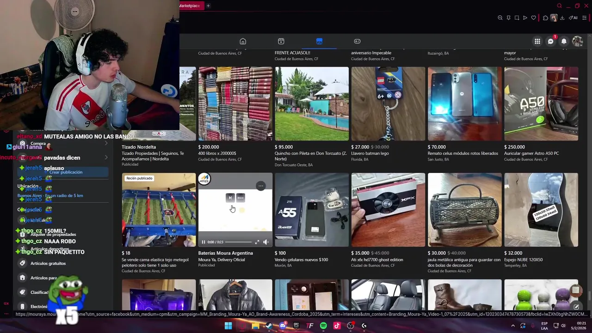The width and height of the screenshot is (592, 333).
Task: Expand Moura video to fullscreen
Action: pyautogui.click(x=257, y=242)
